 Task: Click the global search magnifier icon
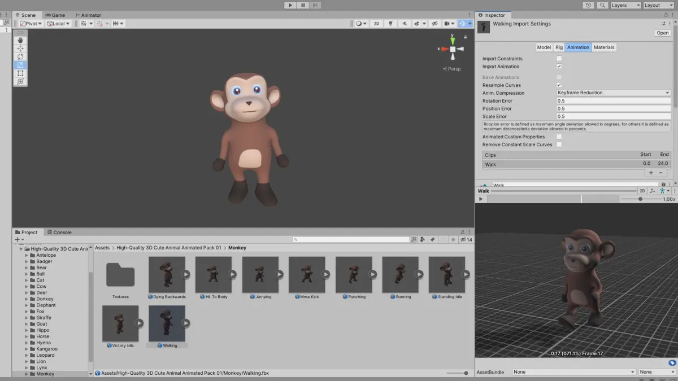pyautogui.click(x=602, y=5)
